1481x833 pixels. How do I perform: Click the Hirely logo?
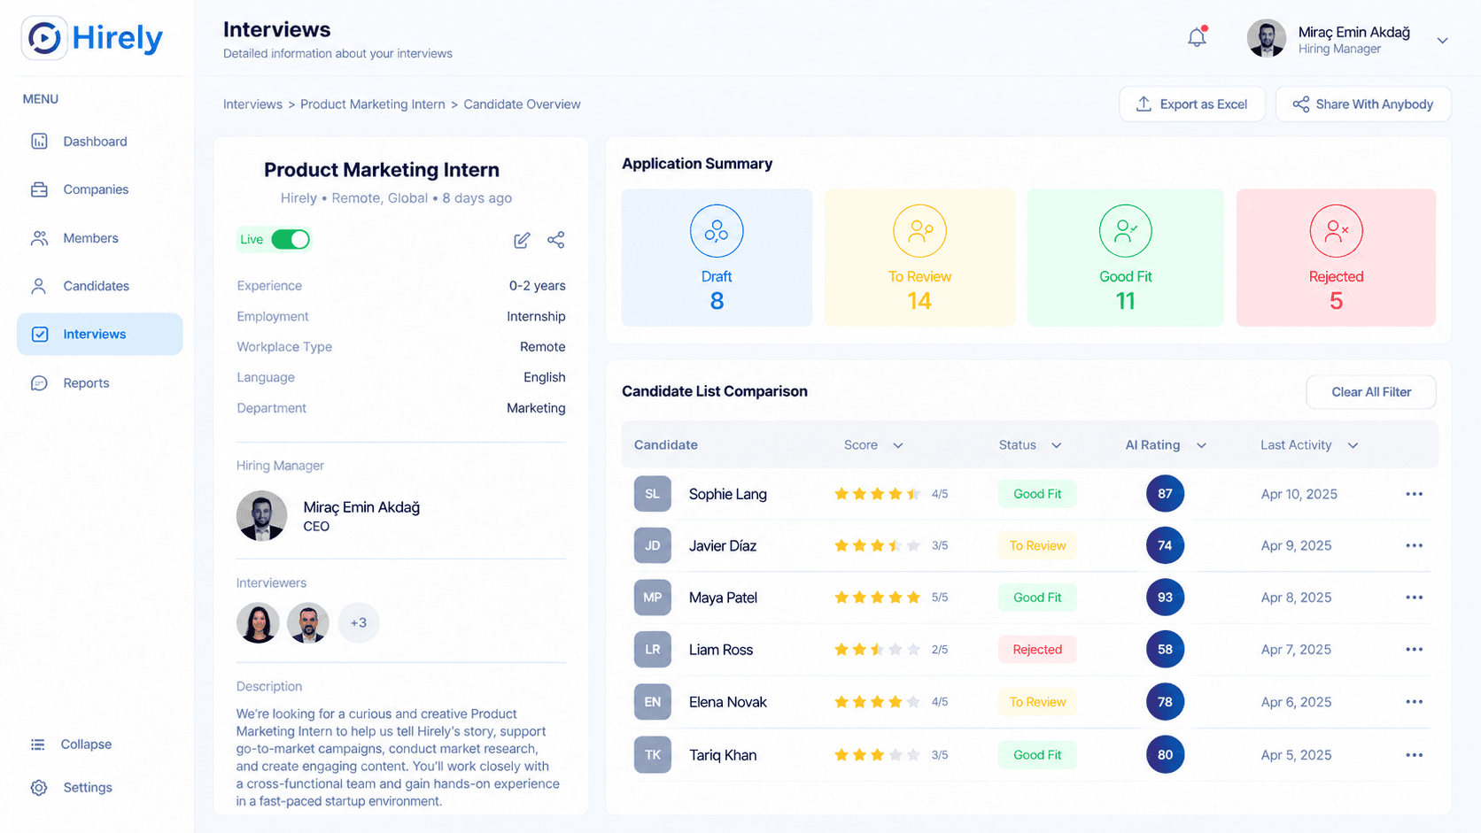(x=92, y=38)
